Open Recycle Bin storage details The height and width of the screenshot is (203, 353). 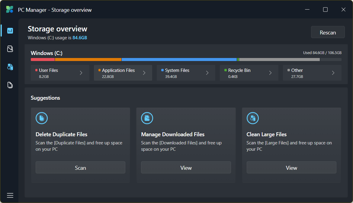(x=249, y=73)
